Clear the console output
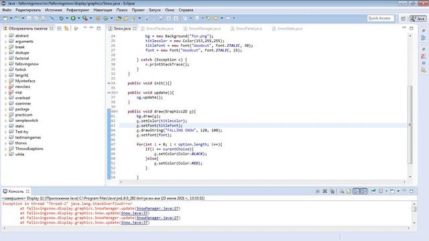 click(x=342, y=191)
